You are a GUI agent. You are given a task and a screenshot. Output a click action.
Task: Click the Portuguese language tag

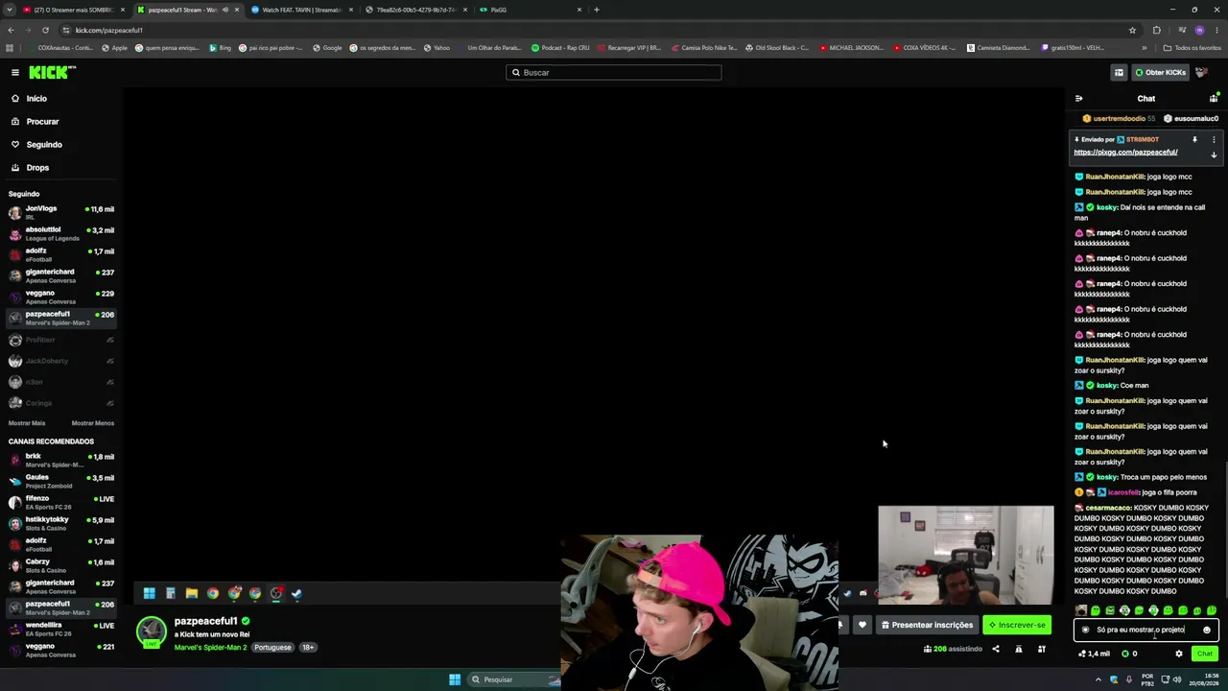(x=272, y=648)
